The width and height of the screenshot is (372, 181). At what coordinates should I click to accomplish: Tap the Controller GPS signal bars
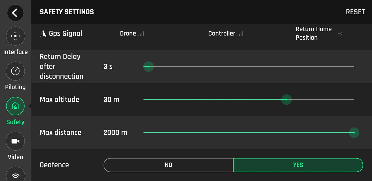tap(240, 34)
